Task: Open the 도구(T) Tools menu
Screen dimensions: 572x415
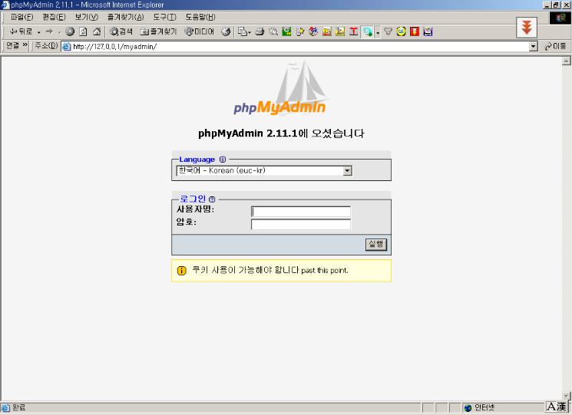Action: tap(164, 17)
